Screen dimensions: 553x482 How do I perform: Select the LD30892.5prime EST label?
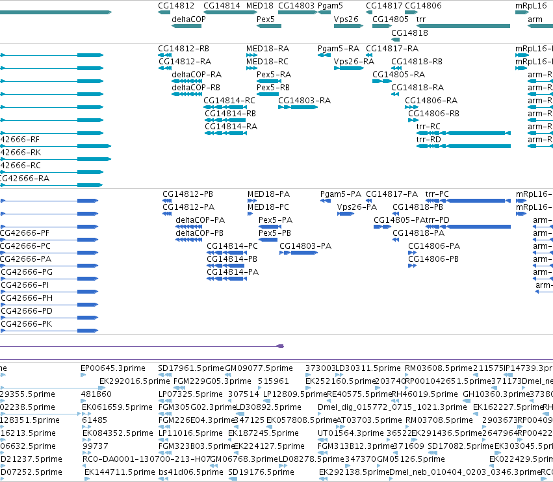pos(268,407)
